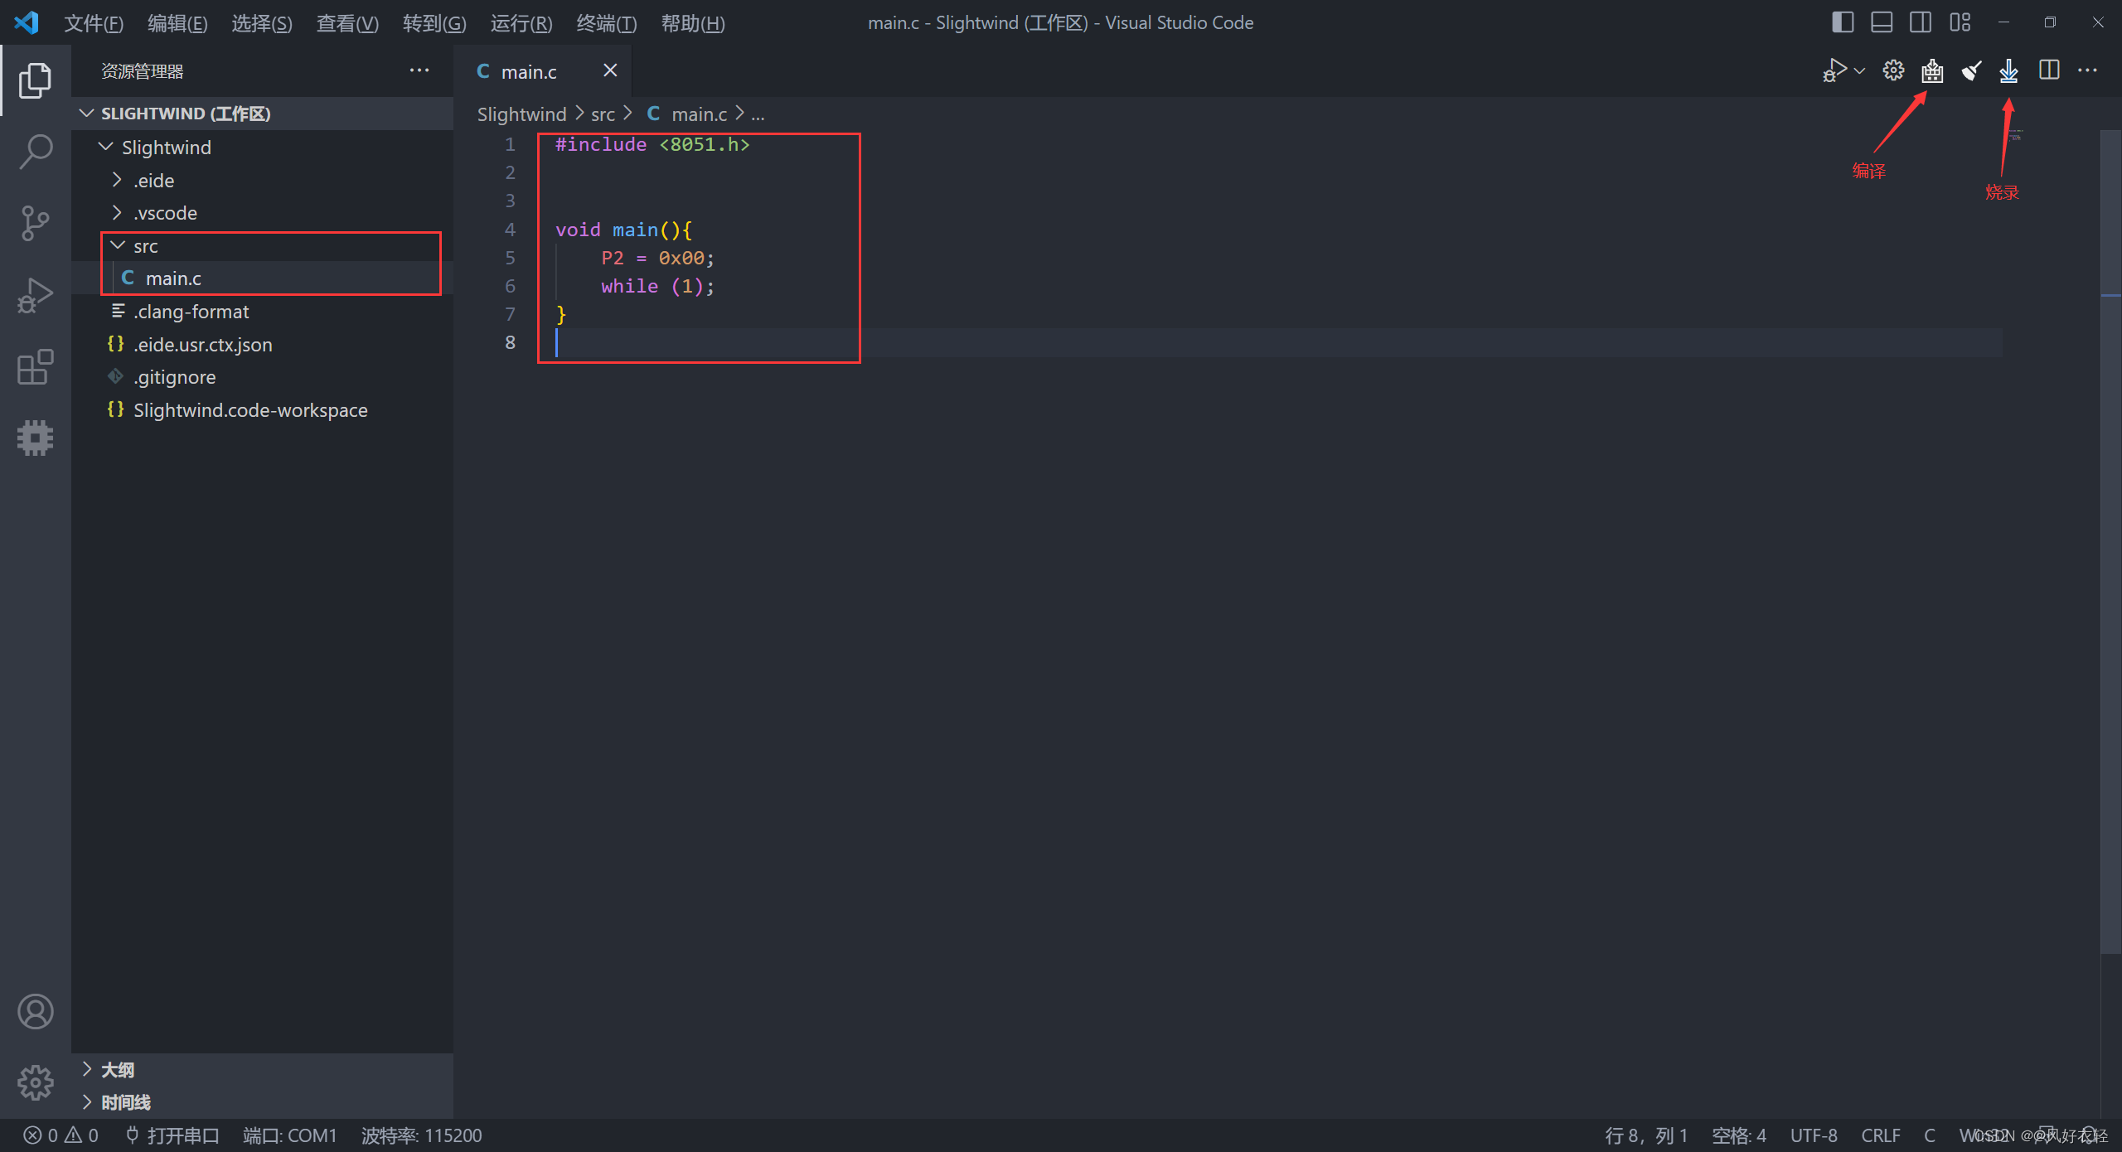This screenshot has height=1152, width=2122.
Task: Toggle primary side bar layout button
Action: point(1842,23)
